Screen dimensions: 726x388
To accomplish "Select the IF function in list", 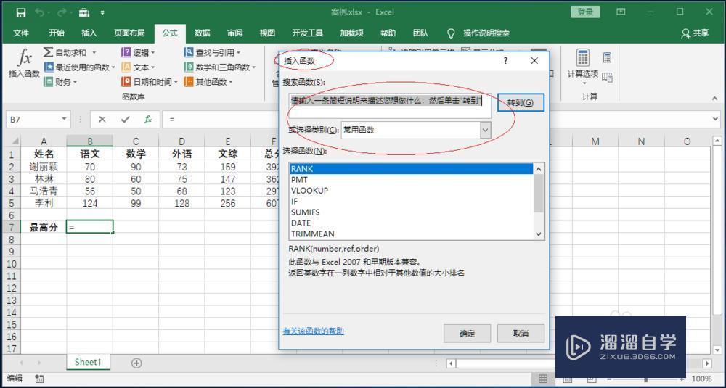I will click(x=411, y=201).
